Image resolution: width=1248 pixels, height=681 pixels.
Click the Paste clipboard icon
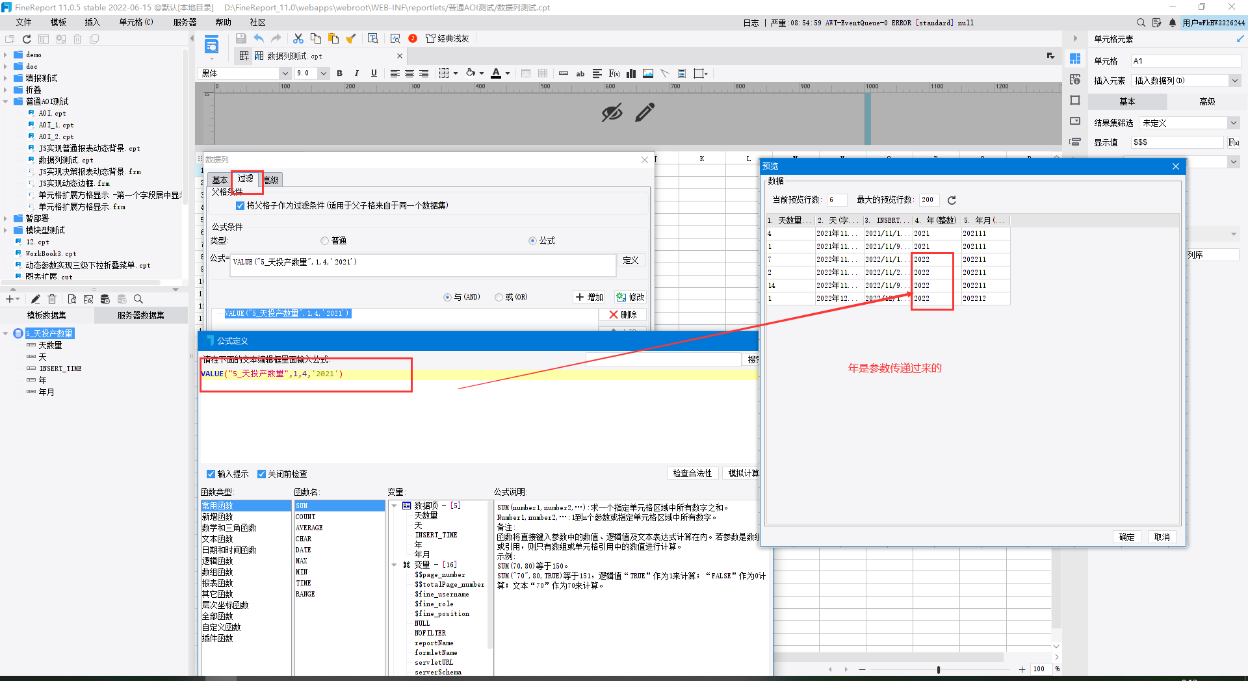(x=333, y=38)
